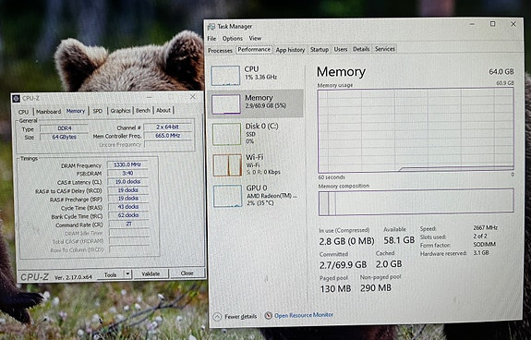
Task: Open the SPD tab in CPU-Z
Action: (x=98, y=111)
